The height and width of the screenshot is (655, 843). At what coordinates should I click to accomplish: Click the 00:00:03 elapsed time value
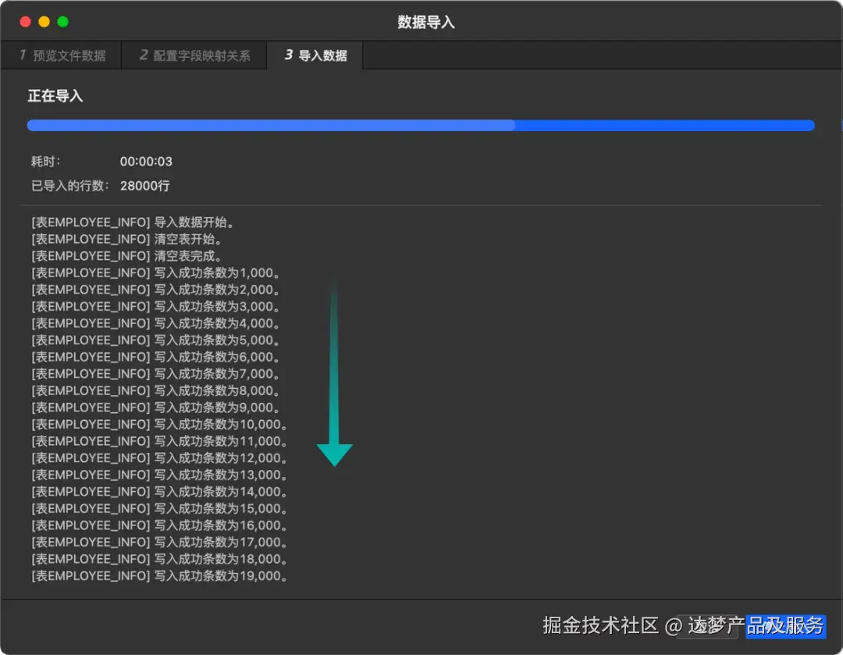click(146, 161)
